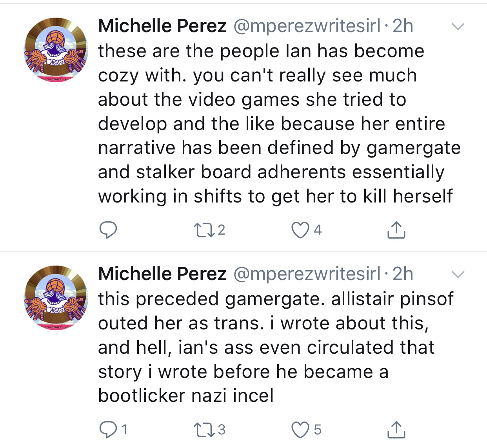
Task: Like the first tweet with 4 likes
Action: (306, 230)
